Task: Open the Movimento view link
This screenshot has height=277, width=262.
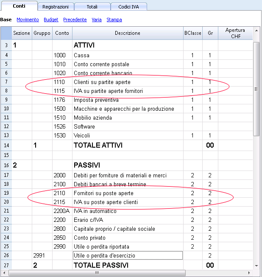Action: coord(28,20)
